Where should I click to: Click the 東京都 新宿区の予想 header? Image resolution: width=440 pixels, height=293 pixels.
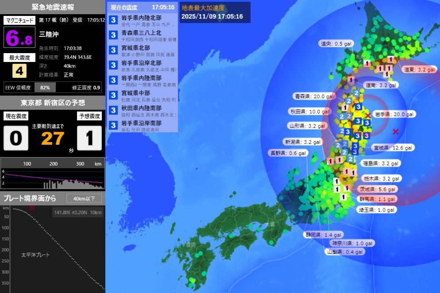click(53, 103)
